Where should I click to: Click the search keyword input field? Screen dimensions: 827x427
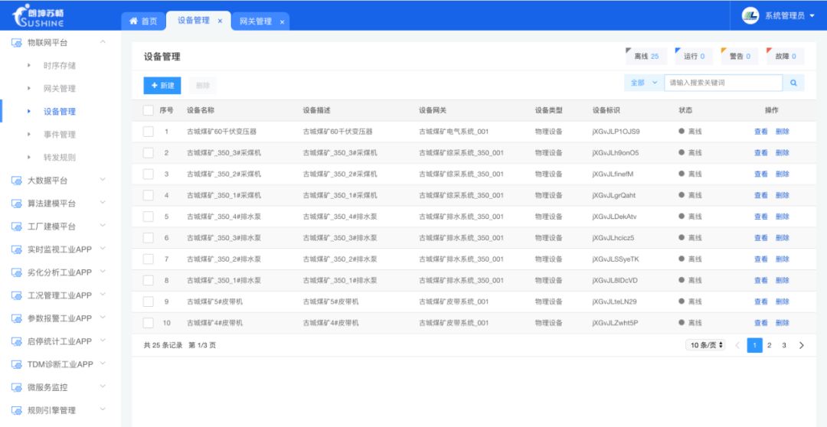click(x=723, y=83)
